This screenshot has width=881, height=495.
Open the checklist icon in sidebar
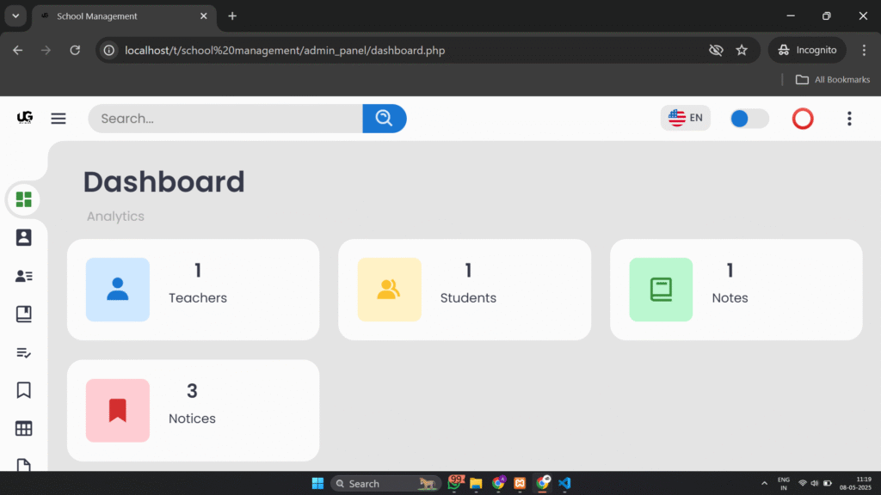23,352
